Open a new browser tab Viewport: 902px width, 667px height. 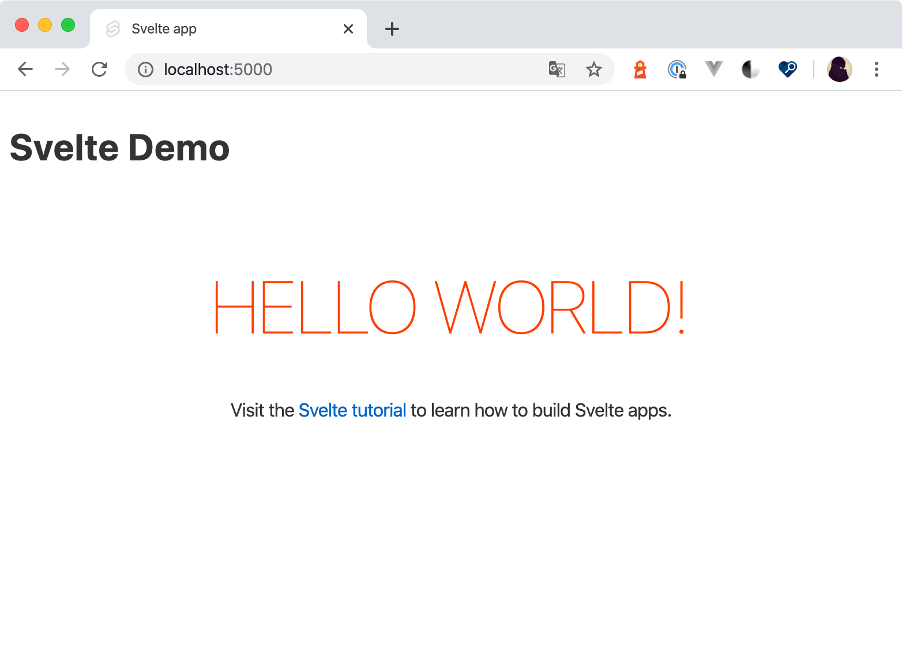pyautogui.click(x=392, y=29)
